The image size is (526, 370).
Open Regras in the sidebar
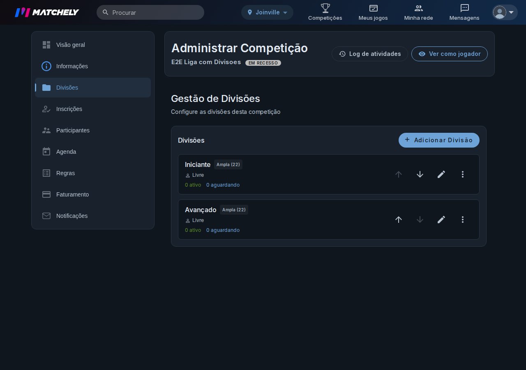pos(93,173)
